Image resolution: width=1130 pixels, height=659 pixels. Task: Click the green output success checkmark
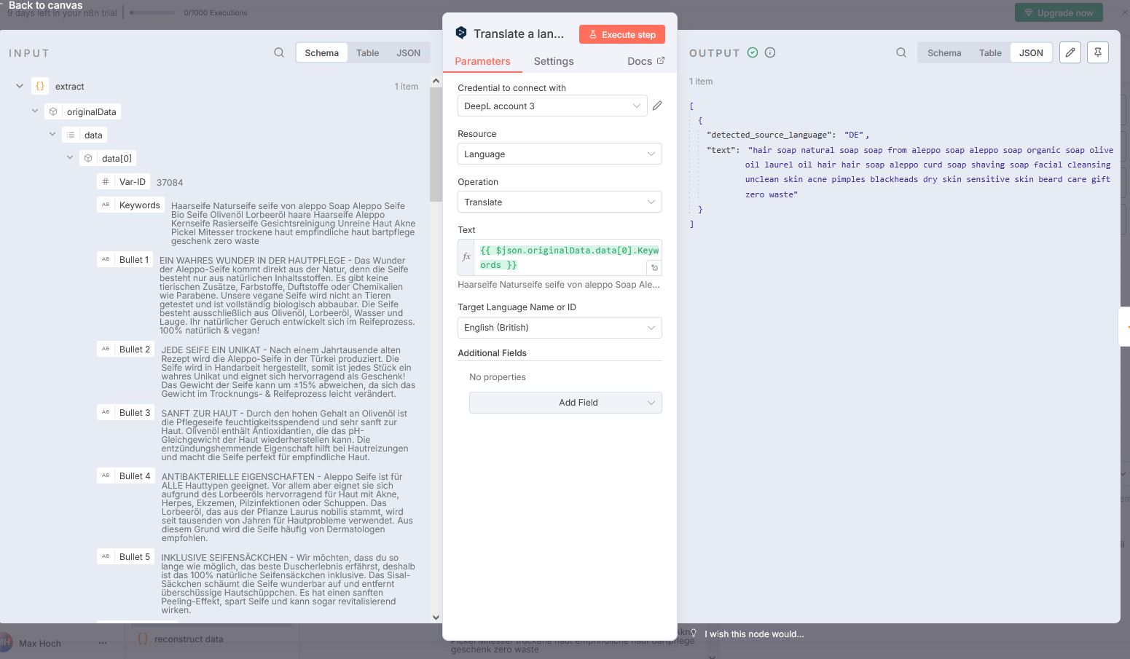(753, 52)
